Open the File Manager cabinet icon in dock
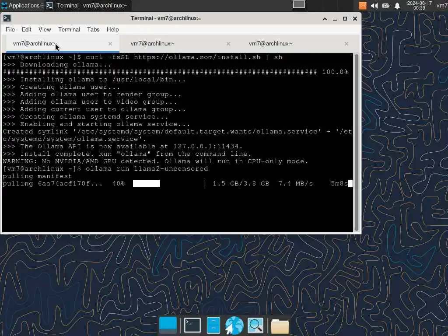Image resolution: width=448 pixels, height=336 pixels. tap(213, 325)
